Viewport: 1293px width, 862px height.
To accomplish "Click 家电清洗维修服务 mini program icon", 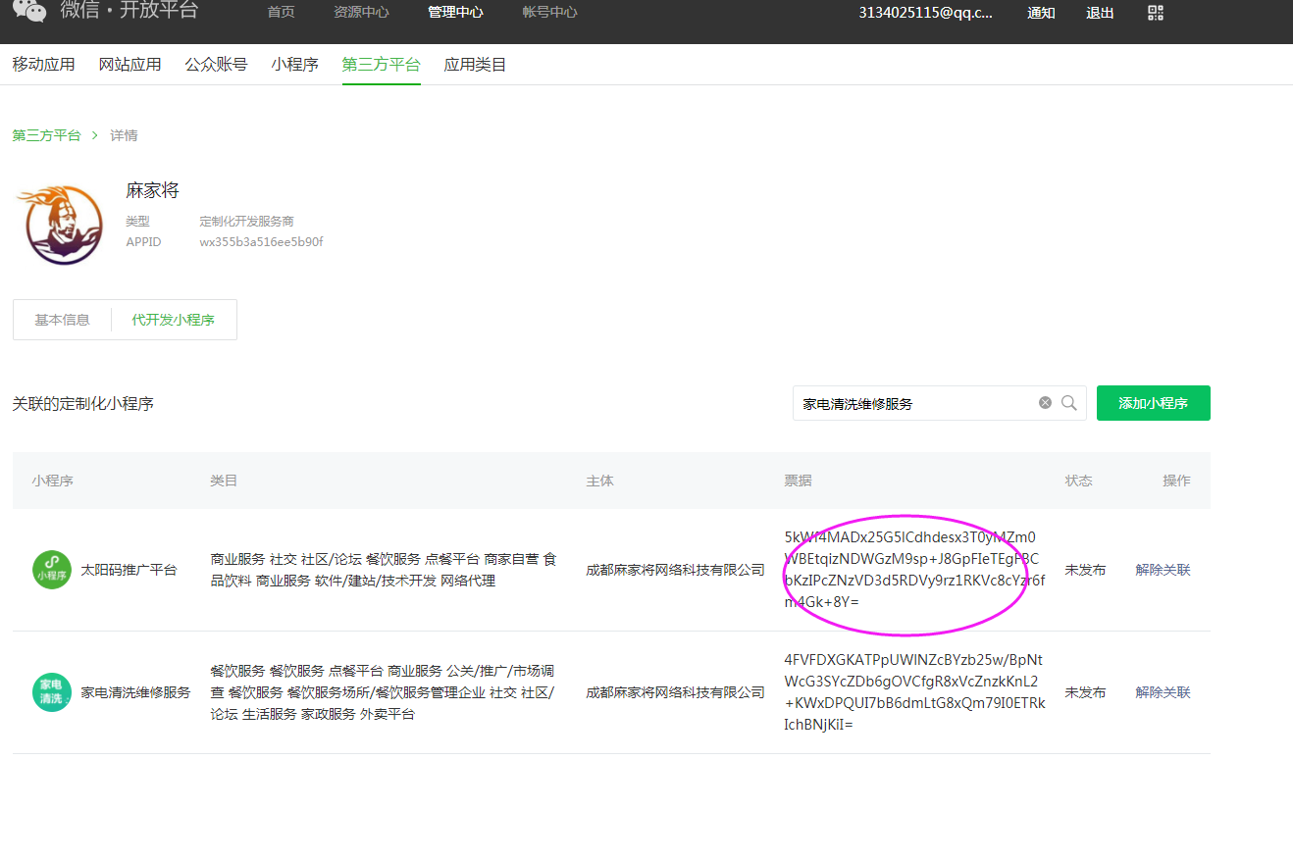I will pyautogui.click(x=52, y=692).
